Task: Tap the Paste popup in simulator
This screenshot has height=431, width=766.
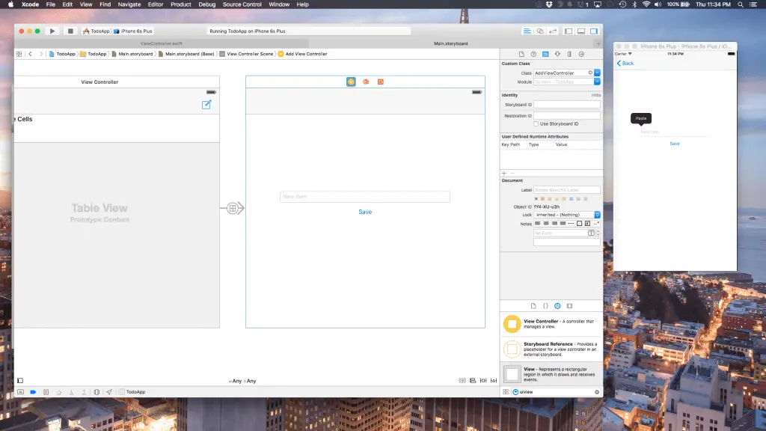Action: pos(641,118)
